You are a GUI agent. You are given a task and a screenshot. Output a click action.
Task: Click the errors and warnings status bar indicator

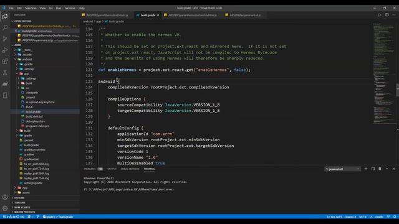tap(14, 217)
